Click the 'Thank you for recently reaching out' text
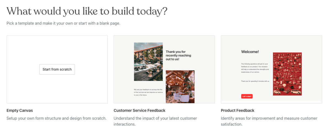This screenshot has height=136, width=331. tap(178, 55)
